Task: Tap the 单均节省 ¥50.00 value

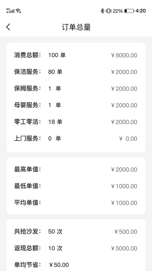Action: pyautogui.click(x=59, y=265)
